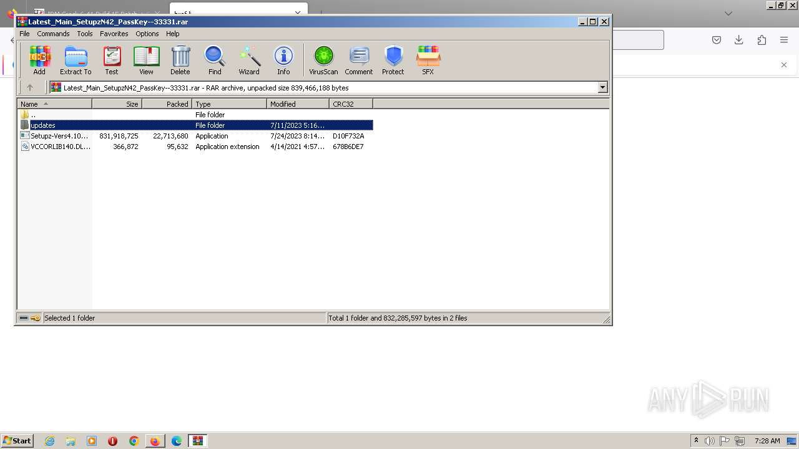
Task: Open the Options menu
Action: tap(147, 34)
